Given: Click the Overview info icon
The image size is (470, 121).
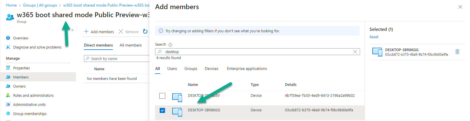Looking at the screenshot, I should click(x=8, y=38).
